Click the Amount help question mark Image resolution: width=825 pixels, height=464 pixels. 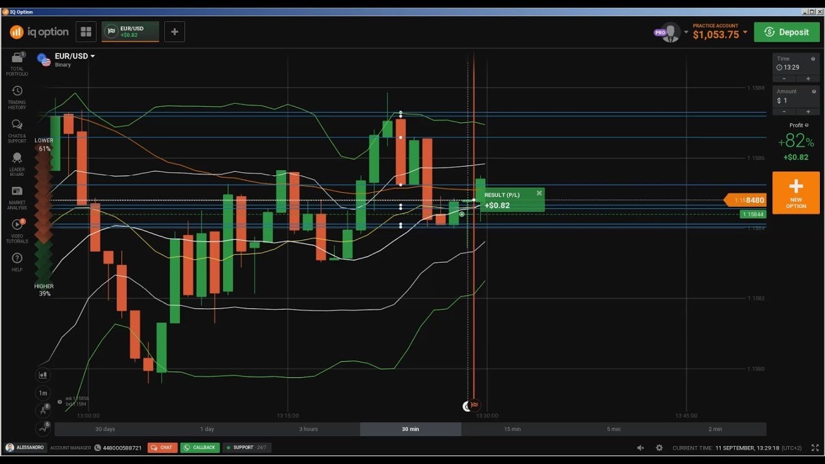(813, 92)
